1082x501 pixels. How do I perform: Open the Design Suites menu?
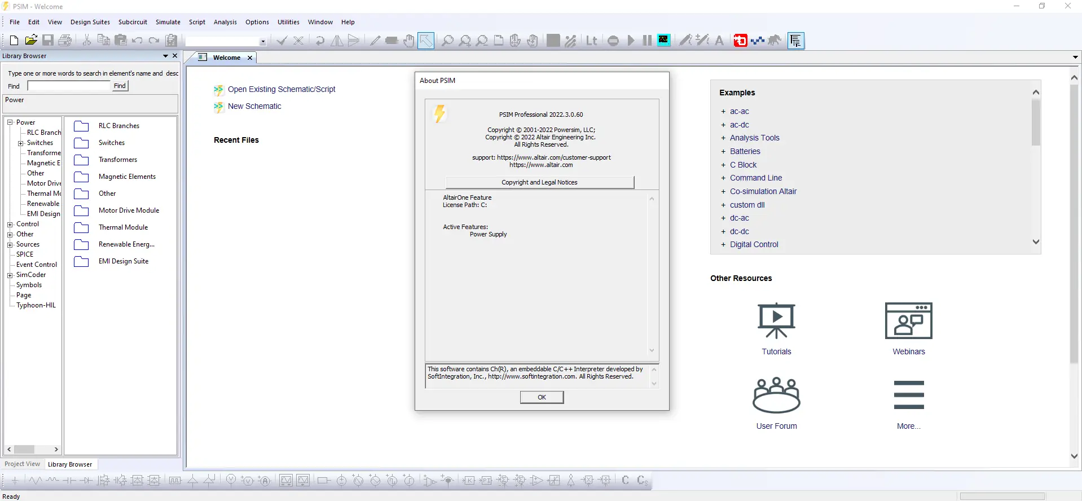[x=90, y=22]
